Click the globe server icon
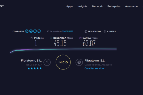Screen dimensions: 143x95 pos(79,62)
